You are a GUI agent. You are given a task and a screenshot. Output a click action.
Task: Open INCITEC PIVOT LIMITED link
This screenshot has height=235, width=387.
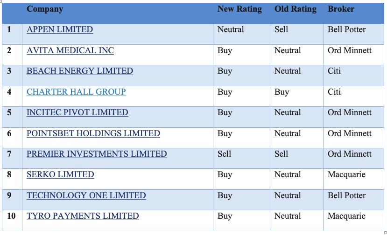pos(77,112)
